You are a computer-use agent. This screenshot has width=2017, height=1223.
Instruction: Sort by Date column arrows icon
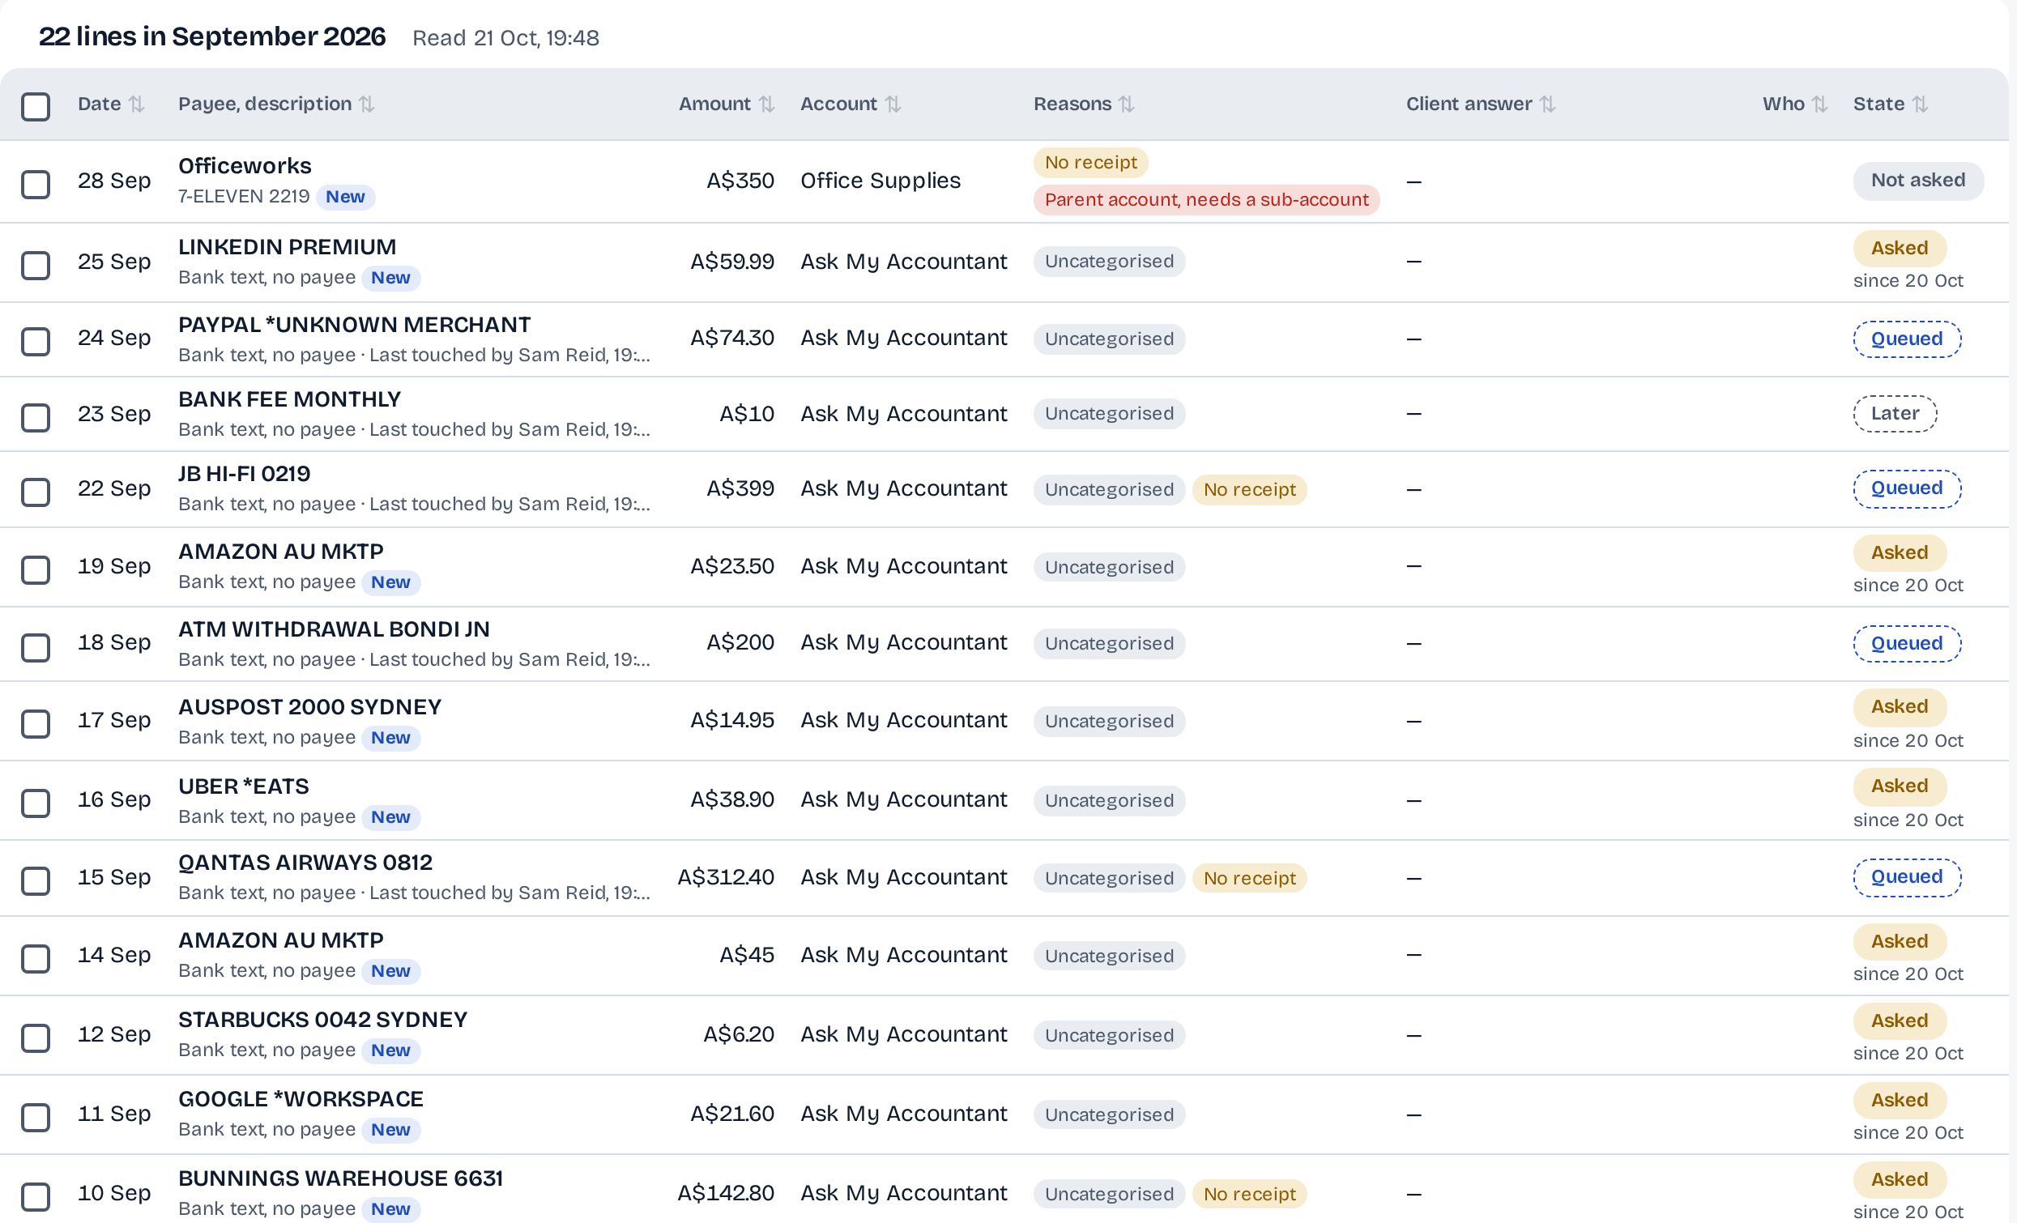[137, 104]
